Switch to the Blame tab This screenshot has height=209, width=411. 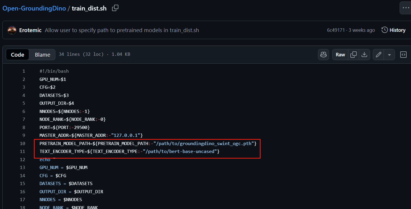click(x=42, y=54)
